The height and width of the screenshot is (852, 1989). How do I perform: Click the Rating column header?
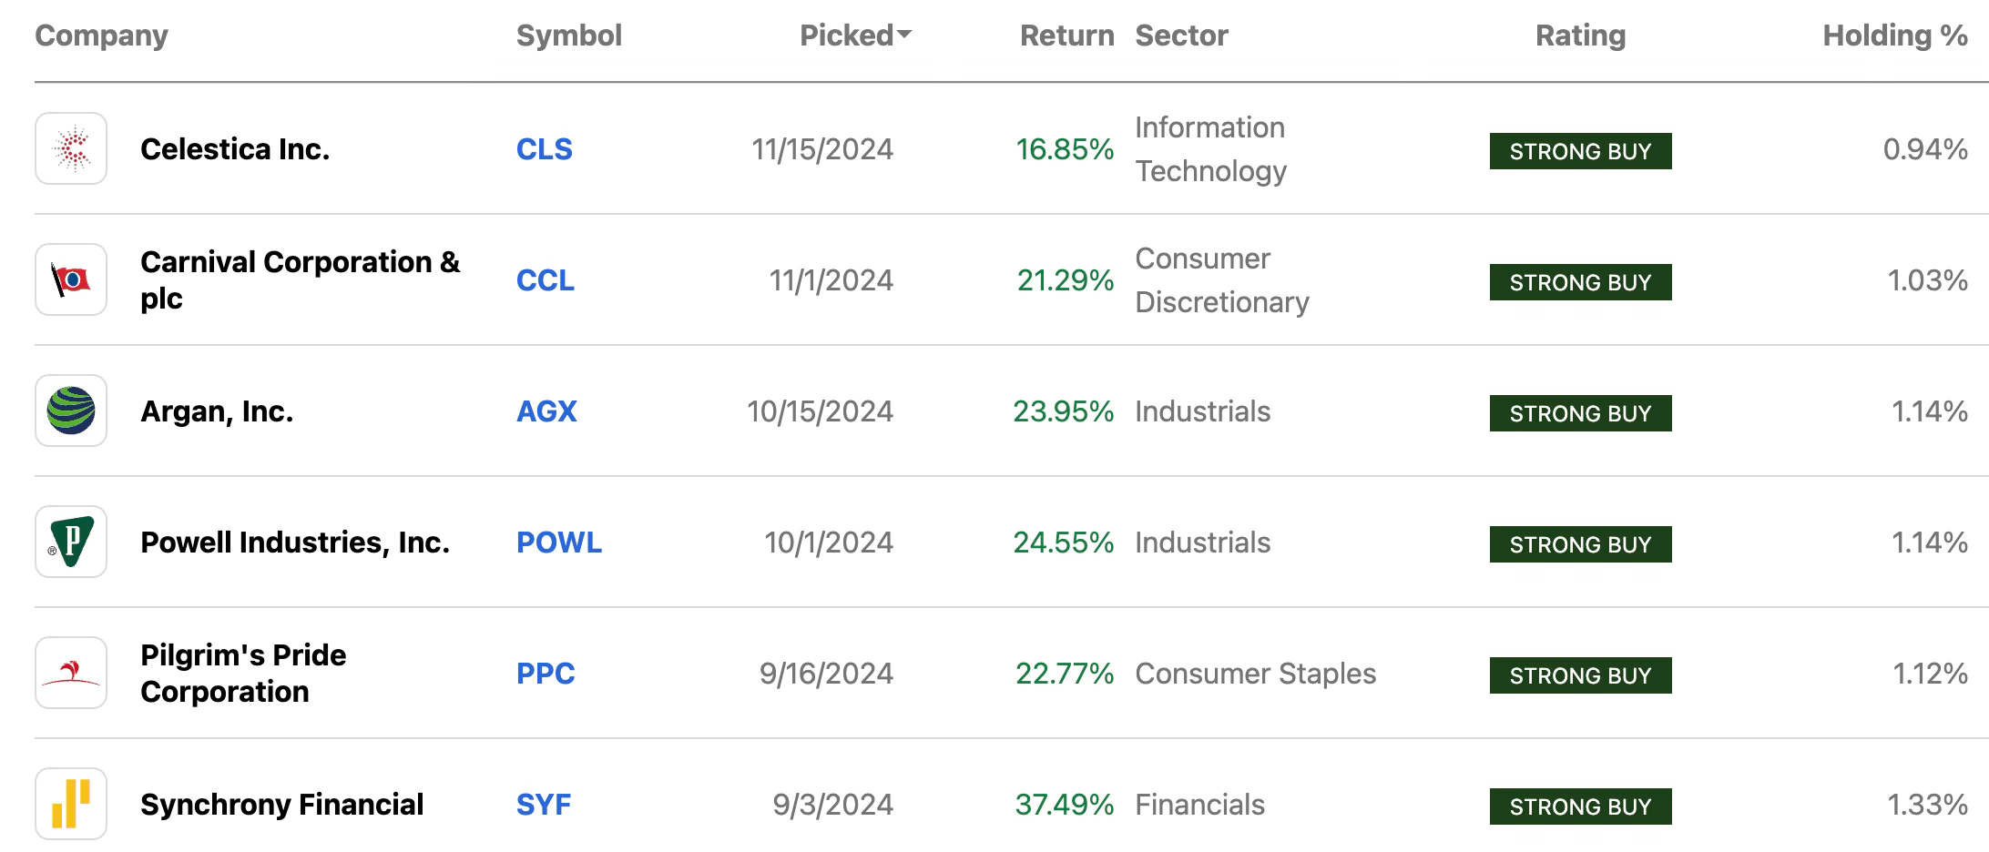(1580, 35)
